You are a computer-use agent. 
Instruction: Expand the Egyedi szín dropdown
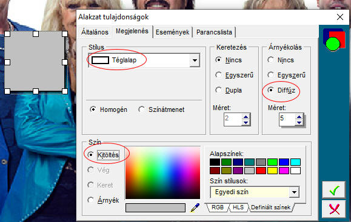[x=295, y=192]
